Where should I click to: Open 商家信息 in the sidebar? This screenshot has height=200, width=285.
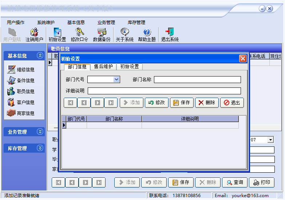tap(20, 113)
